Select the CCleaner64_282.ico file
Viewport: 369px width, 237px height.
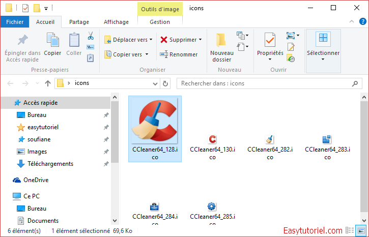(x=270, y=147)
